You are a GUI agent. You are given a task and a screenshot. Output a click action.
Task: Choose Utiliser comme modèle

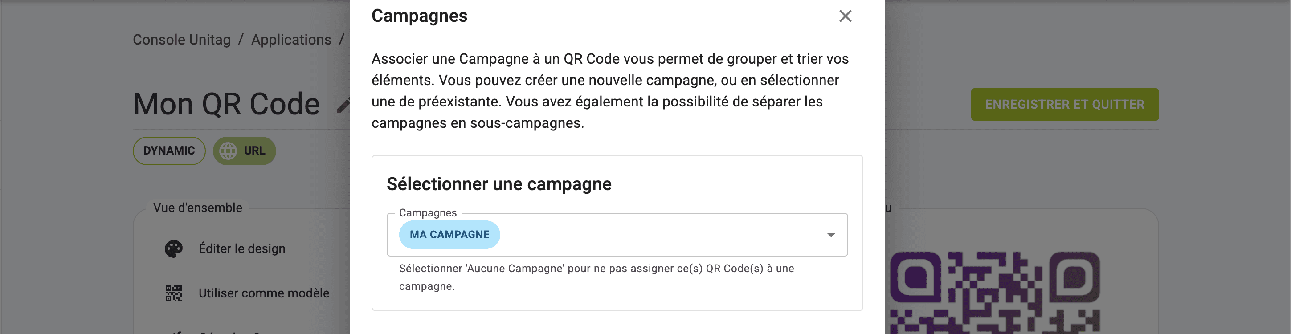(x=264, y=293)
